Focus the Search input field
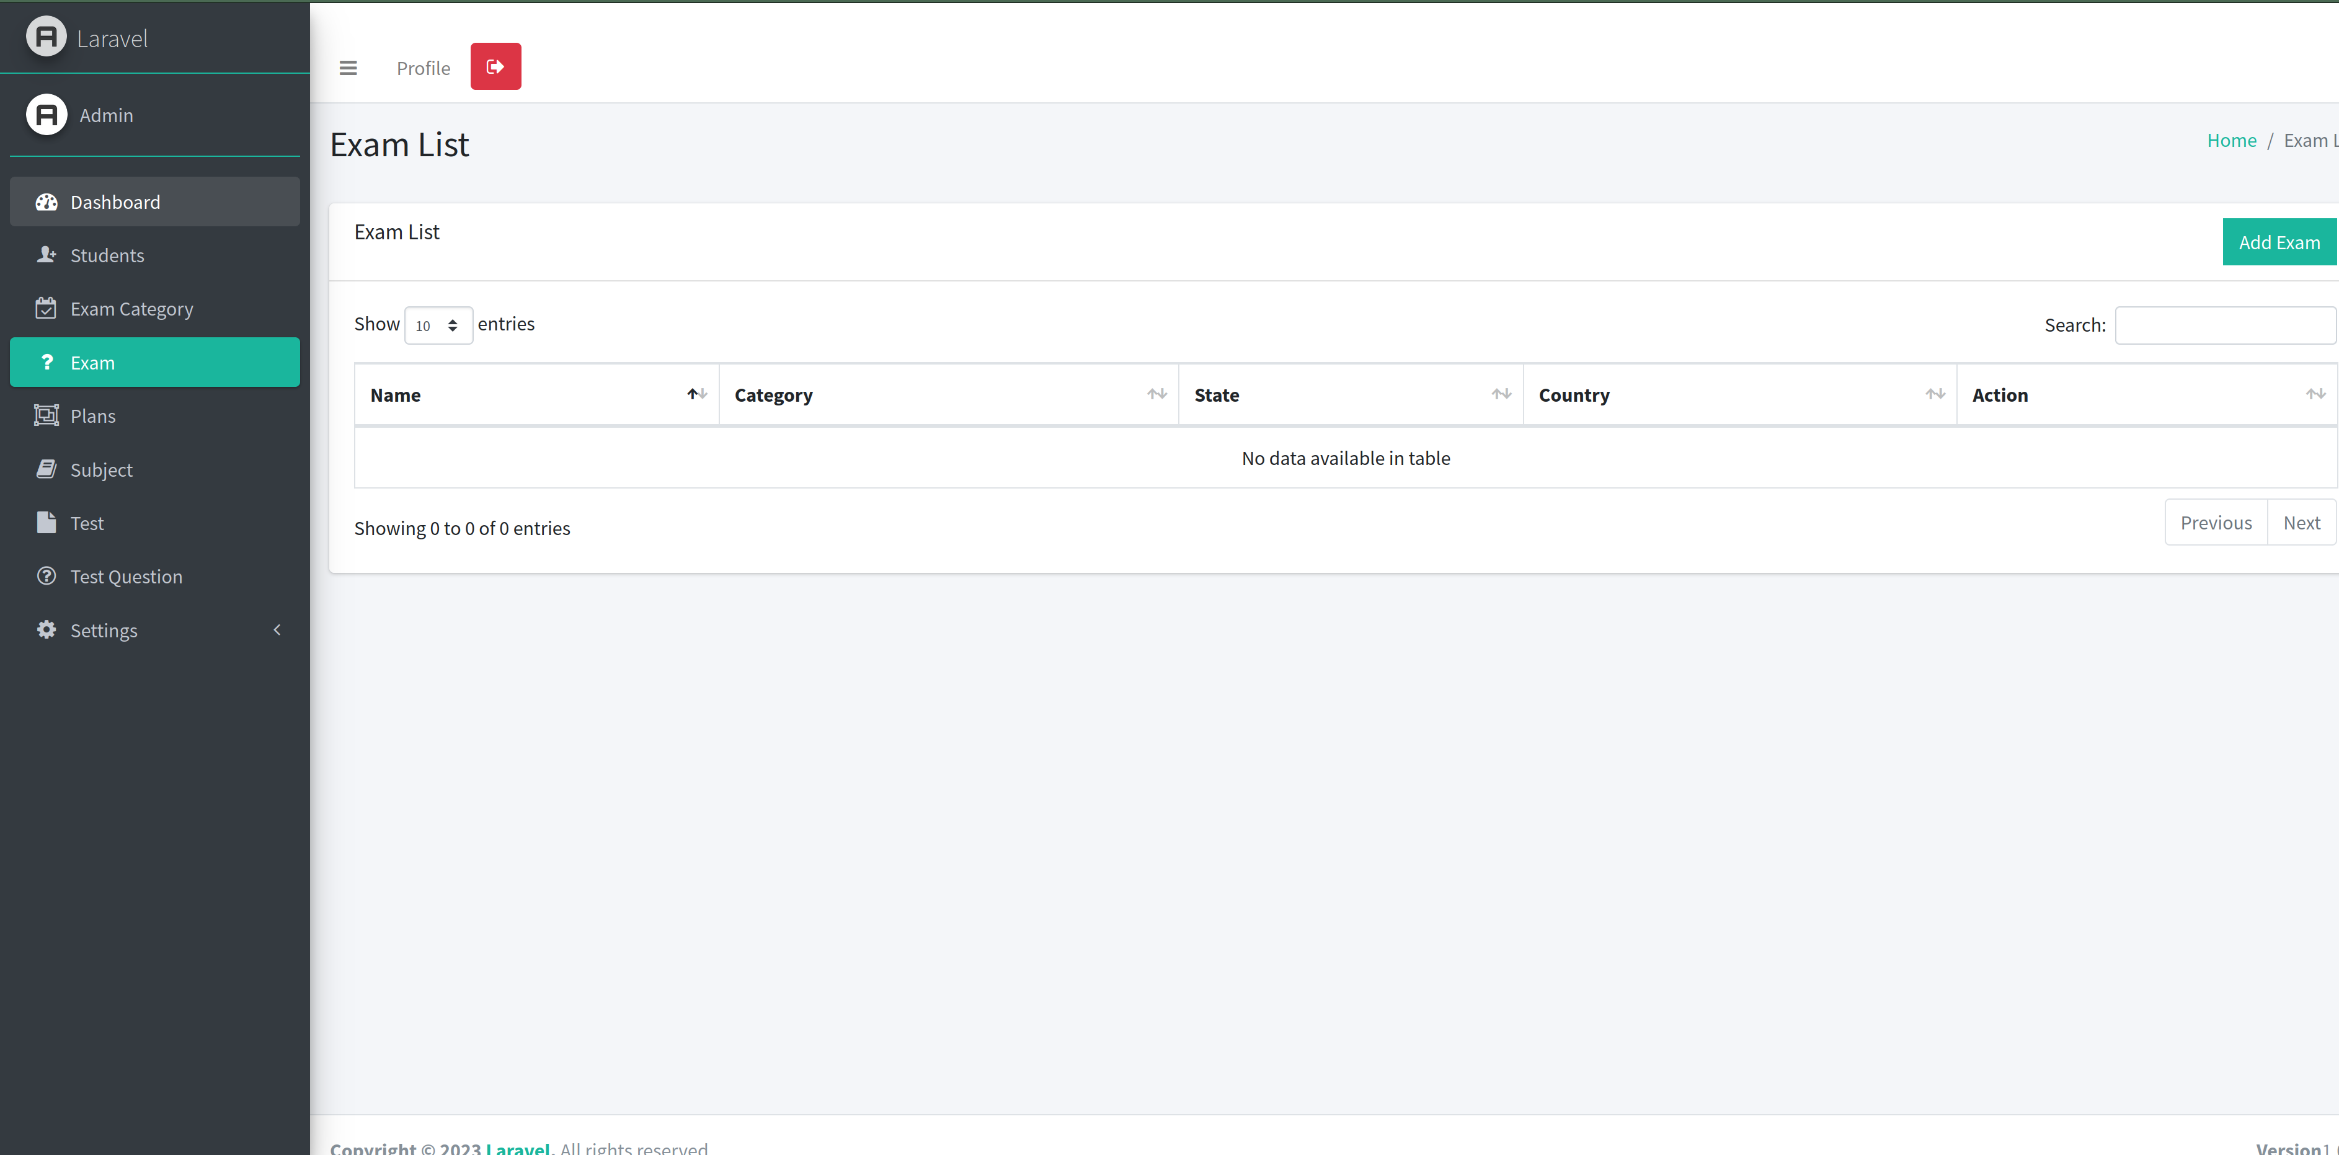Viewport: 2339px width, 1155px height. tap(2225, 325)
